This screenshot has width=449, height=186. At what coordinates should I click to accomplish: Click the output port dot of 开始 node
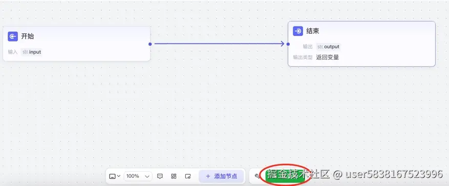150,44
